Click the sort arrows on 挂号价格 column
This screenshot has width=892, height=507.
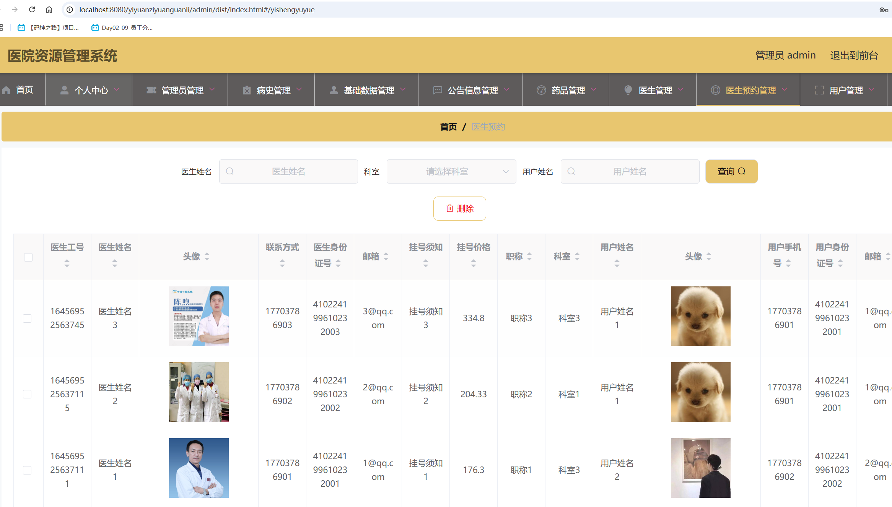473,263
